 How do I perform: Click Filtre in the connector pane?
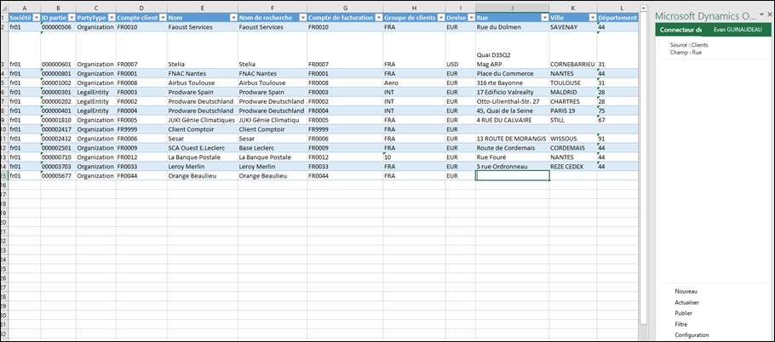(681, 324)
